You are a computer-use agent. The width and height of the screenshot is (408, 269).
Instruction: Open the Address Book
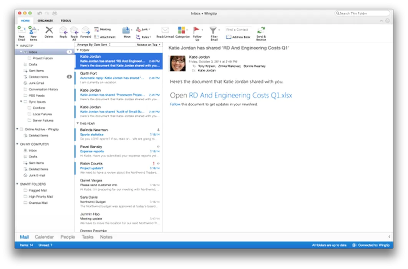tap(238, 37)
